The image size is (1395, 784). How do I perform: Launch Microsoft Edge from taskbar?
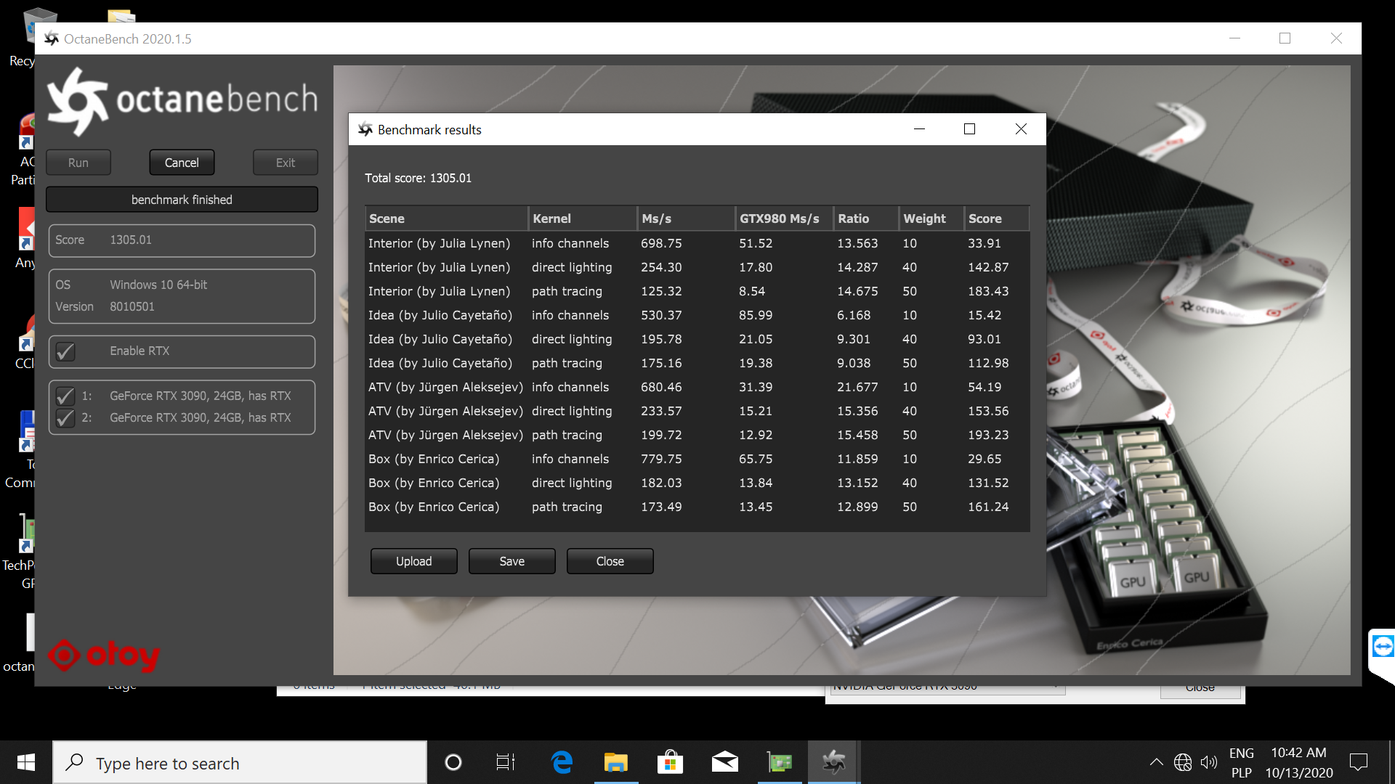[x=561, y=762]
